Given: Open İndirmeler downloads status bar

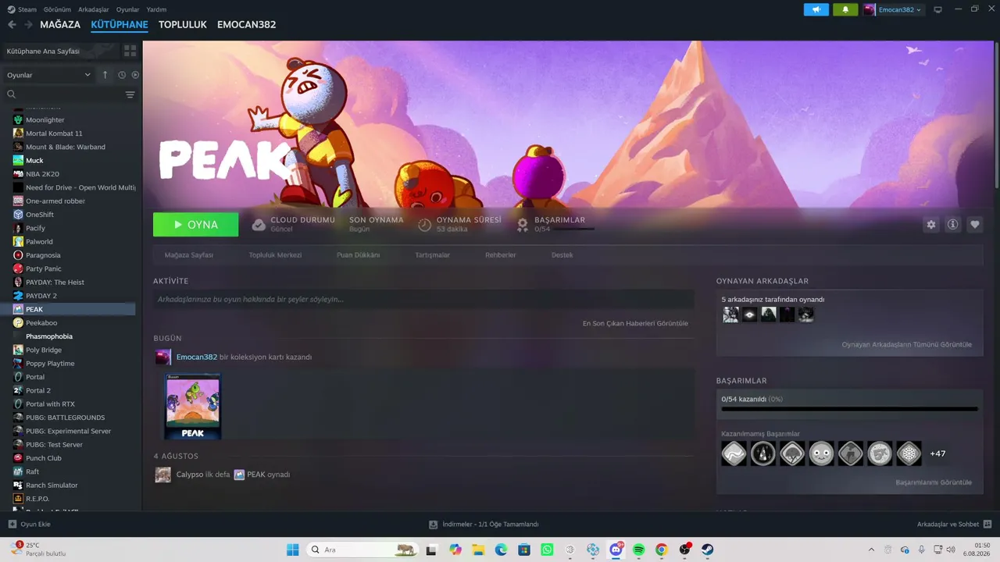Looking at the screenshot, I should tap(484, 524).
